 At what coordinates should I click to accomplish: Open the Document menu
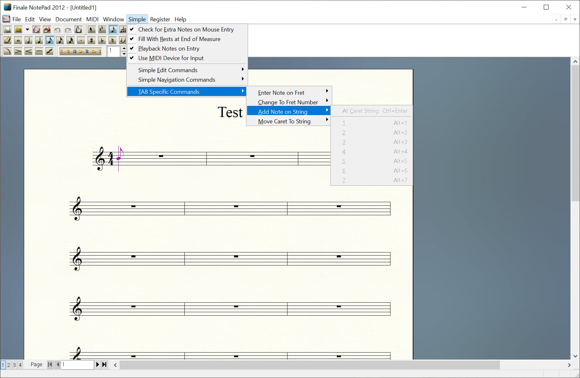tap(68, 19)
